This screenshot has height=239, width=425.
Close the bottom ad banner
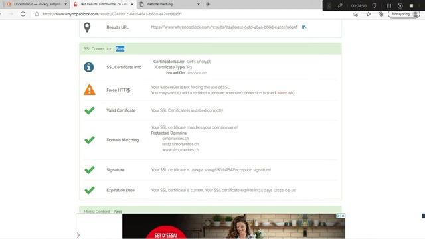343,216
